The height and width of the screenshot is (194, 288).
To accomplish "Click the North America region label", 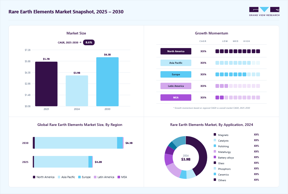I will (176, 51).
